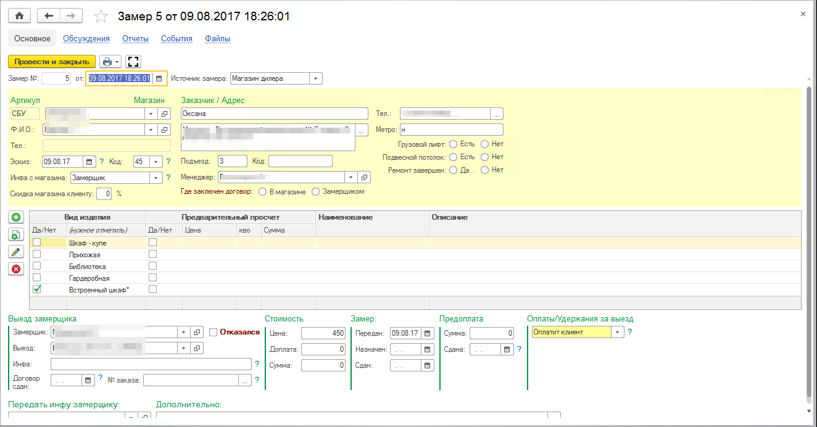Image resolution: width=817 pixels, height=427 pixels.
Task: Click the Home icon button
Action: point(19,16)
